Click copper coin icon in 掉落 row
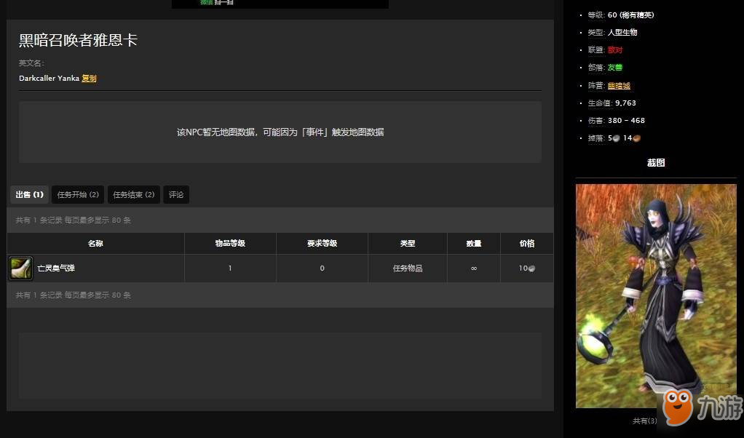Image resolution: width=744 pixels, height=438 pixels. point(637,138)
